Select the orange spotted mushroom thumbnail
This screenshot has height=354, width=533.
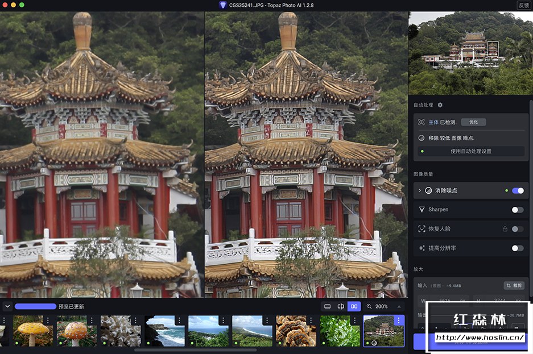coord(77,331)
